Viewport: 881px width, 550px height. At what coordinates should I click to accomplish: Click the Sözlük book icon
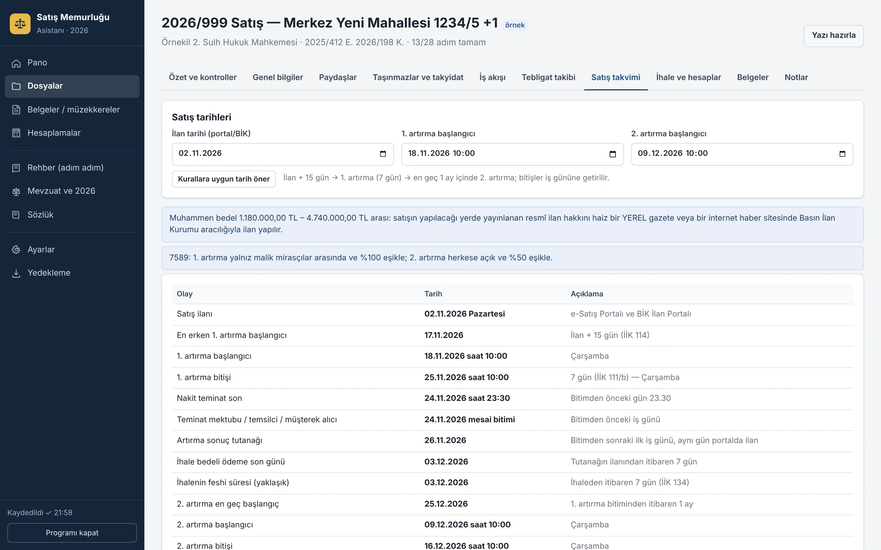pyautogui.click(x=16, y=215)
